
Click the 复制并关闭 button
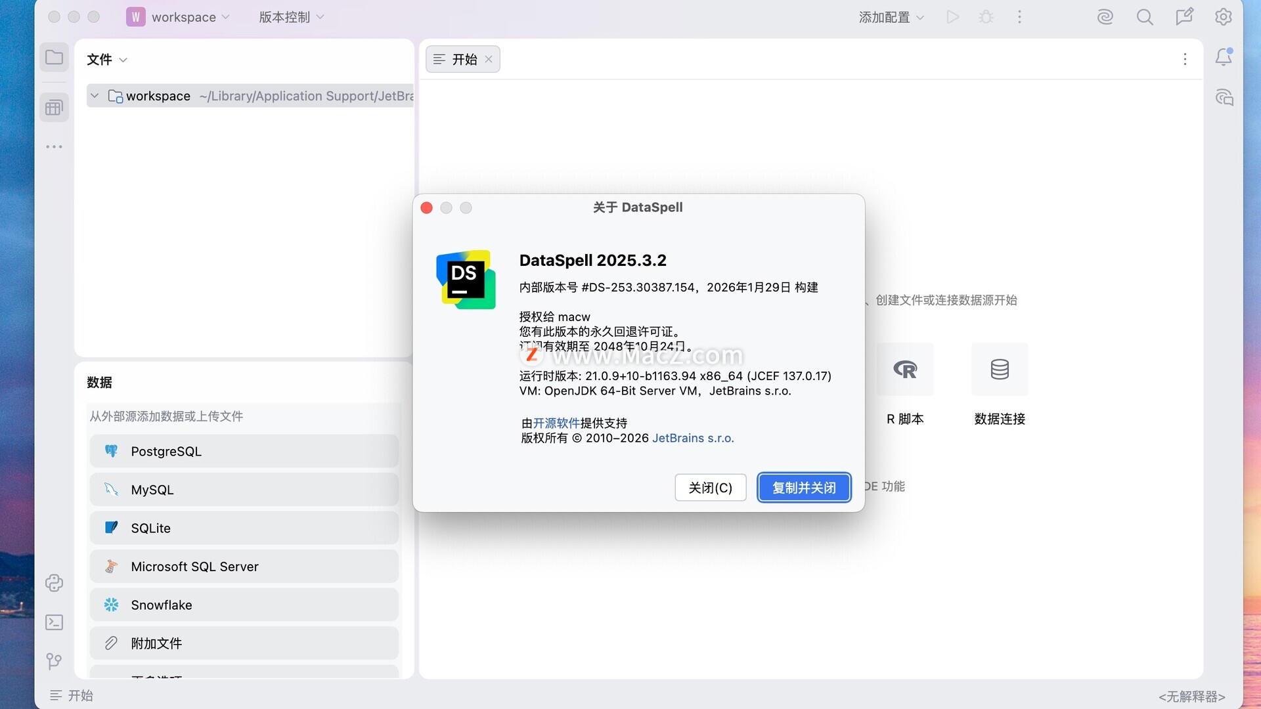(804, 488)
